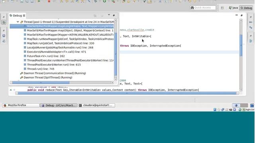The image size is (255, 143).
Task: Minimize the Debug view panel
Action: pos(114,15)
